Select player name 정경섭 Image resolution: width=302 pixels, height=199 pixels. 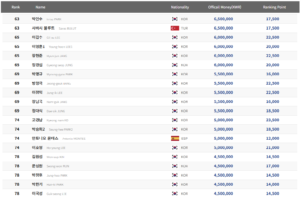pyautogui.click(x=37, y=65)
